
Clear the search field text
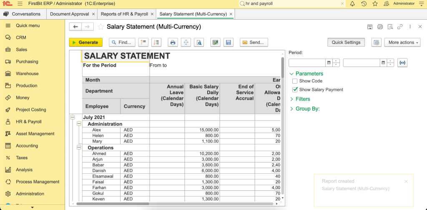click(343, 4)
